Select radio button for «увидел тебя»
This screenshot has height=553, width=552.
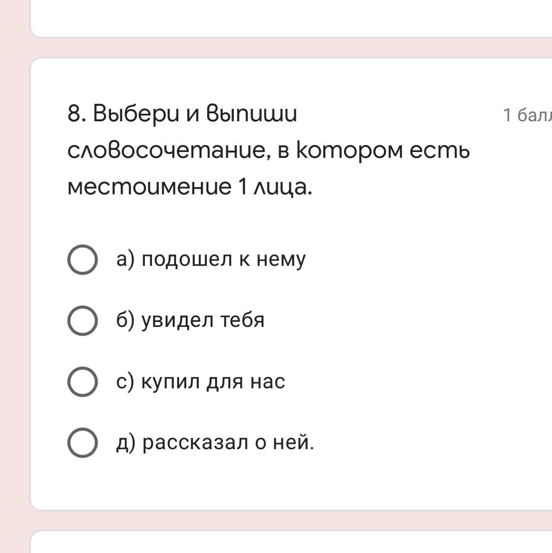tap(82, 320)
